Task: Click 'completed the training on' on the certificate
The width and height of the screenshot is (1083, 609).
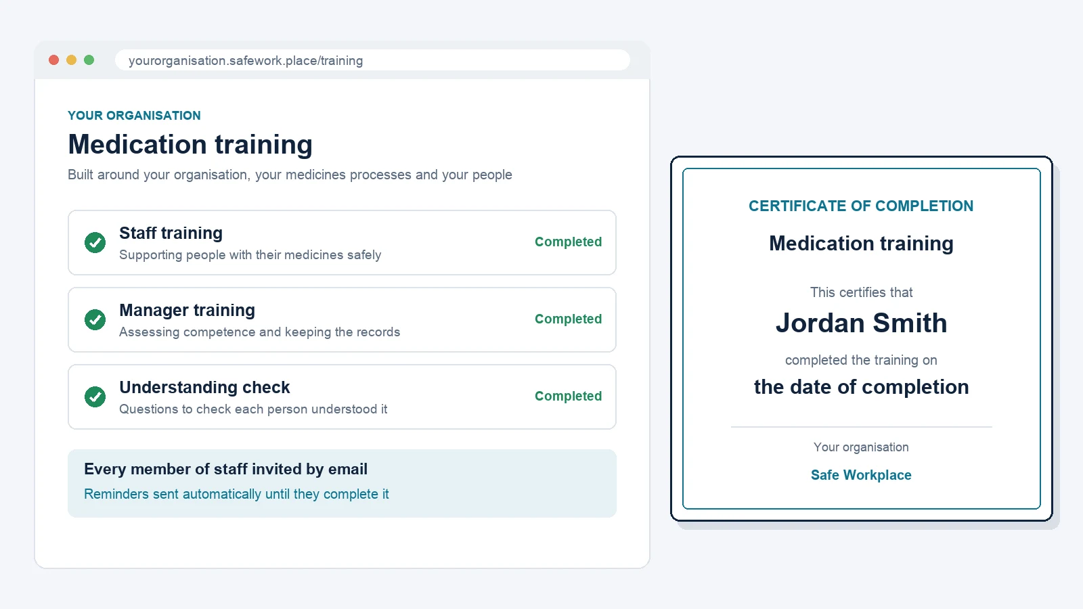Action: pyautogui.click(x=861, y=360)
